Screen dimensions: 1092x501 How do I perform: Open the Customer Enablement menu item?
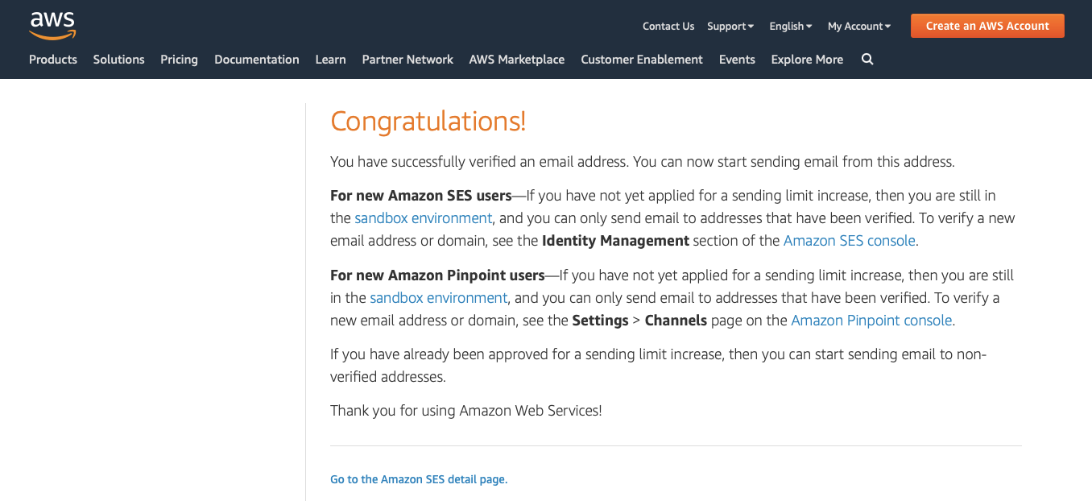click(x=641, y=59)
